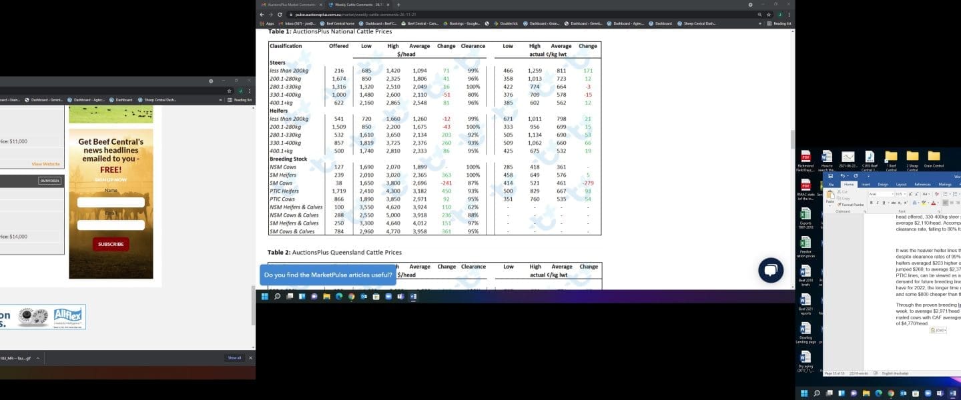Click the Table 2 AuctionsPlus Queensland Cattle Prices heading
Screen dimensions: 961x400
(x=334, y=253)
